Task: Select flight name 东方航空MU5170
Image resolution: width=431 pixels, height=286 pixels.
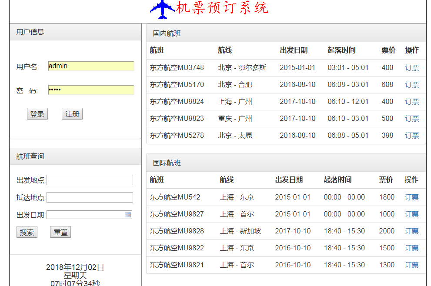Action: point(177,85)
